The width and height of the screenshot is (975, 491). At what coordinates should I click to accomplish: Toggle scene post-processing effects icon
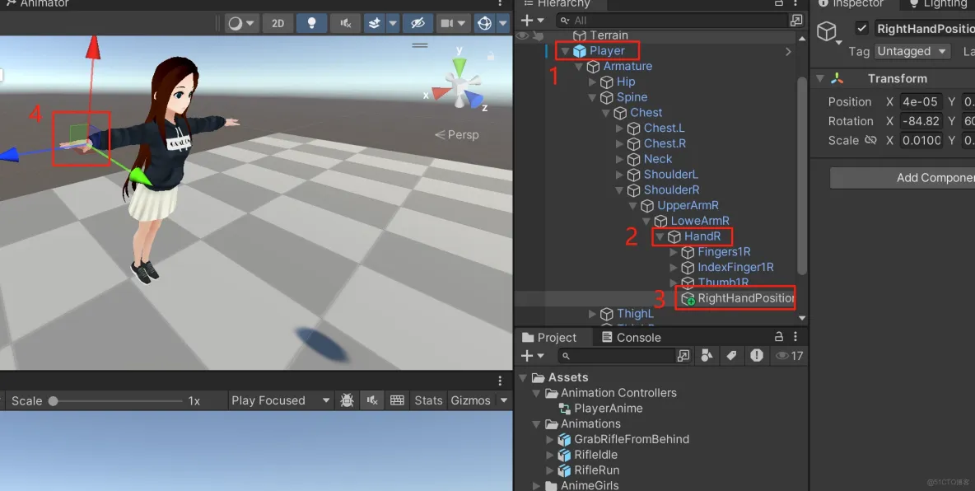pos(376,23)
